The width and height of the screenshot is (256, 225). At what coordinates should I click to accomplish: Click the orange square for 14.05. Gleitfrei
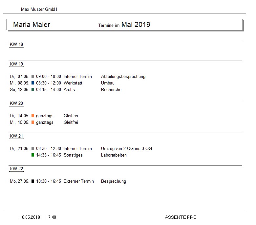(33, 116)
